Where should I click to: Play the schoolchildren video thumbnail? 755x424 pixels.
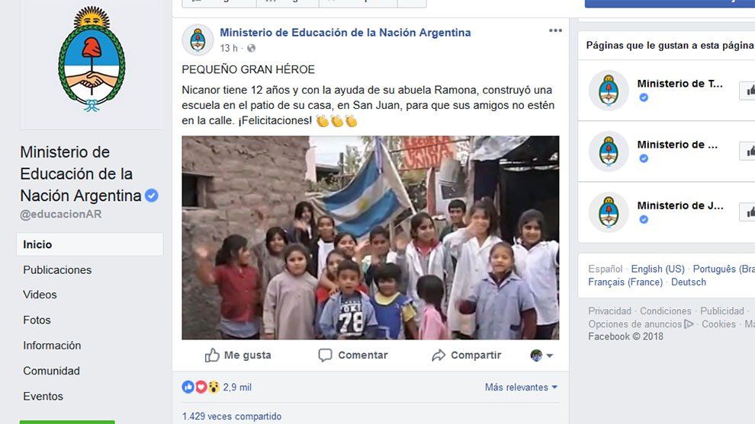[371, 238]
